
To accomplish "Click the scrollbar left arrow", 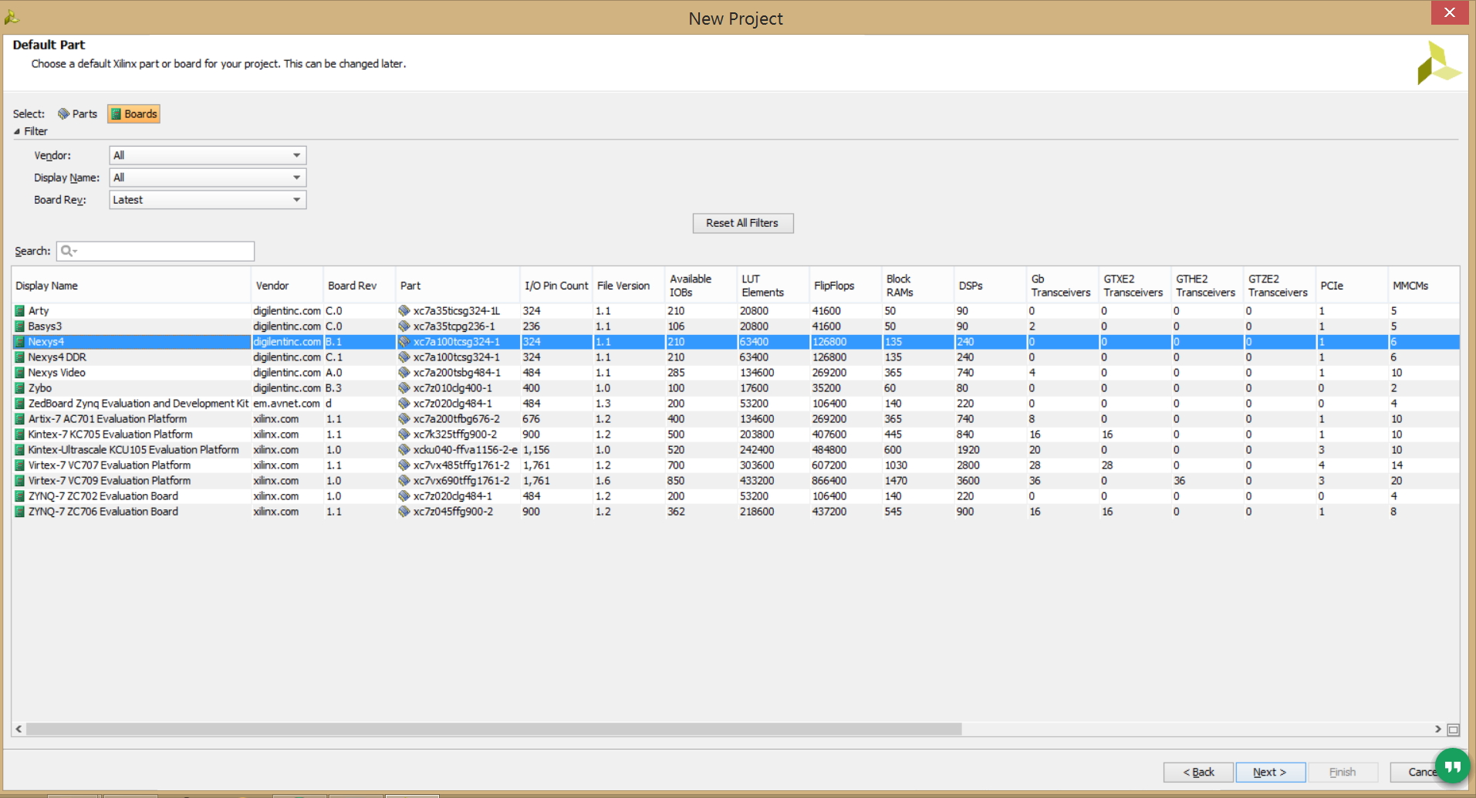I will coord(19,729).
